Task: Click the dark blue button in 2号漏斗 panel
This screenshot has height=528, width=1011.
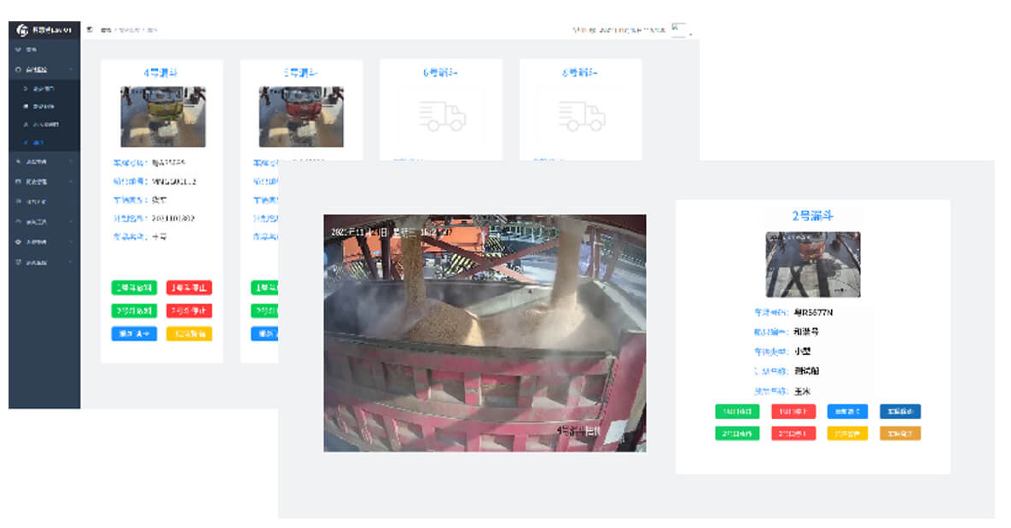Action: coord(900,412)
